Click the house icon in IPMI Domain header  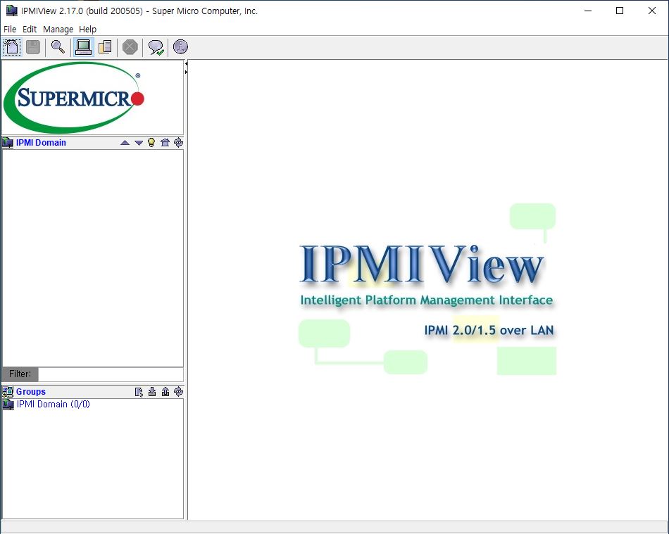[x=165, y=142]
